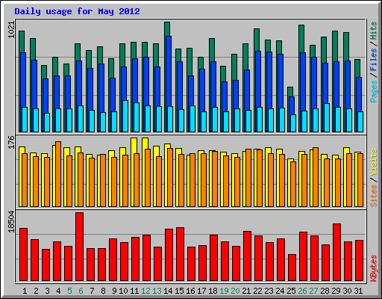Select the cyan Pages bar for day 10

125,116
